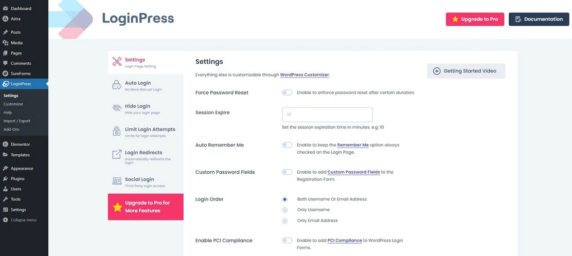Click the Limit Login Attempts lock icon

pyautogui.click(x=117, y=132)
